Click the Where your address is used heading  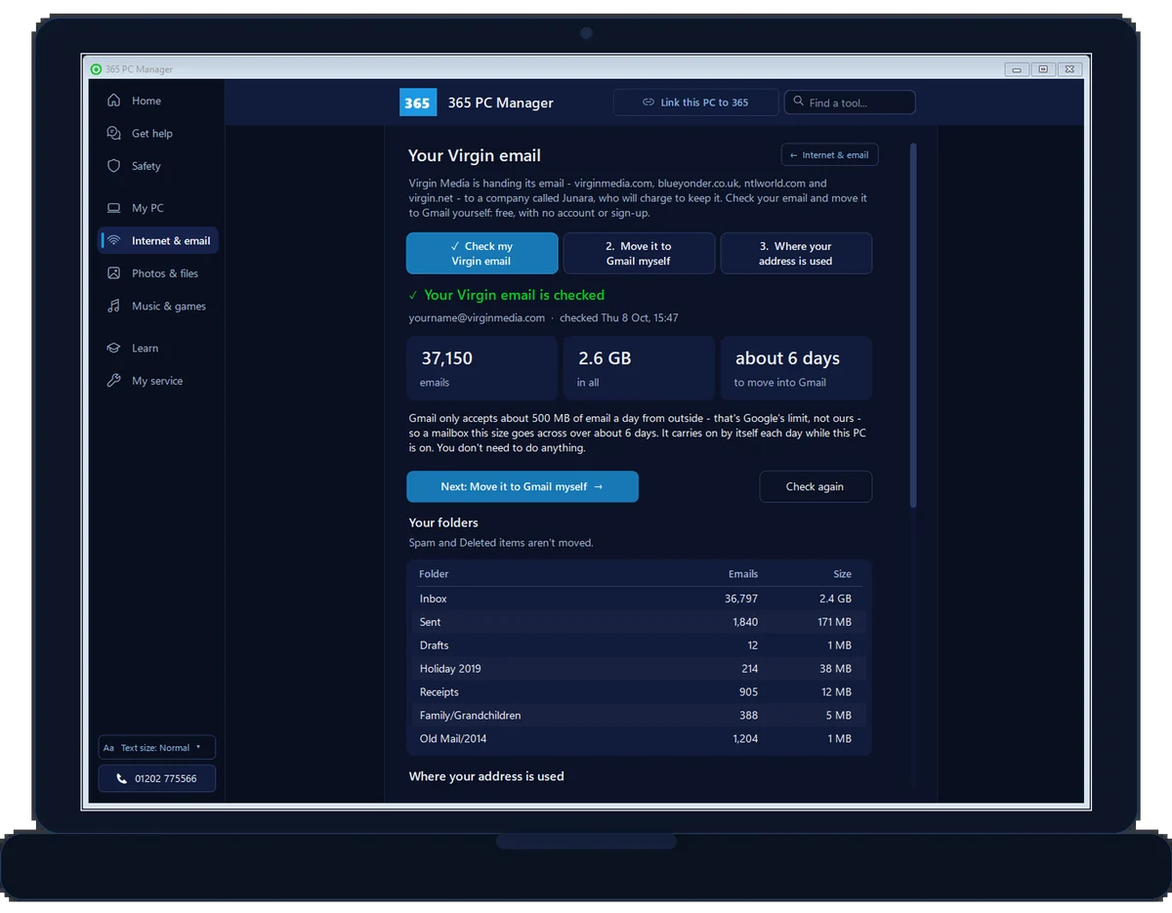pyautogui.click(x=486, y=776)
